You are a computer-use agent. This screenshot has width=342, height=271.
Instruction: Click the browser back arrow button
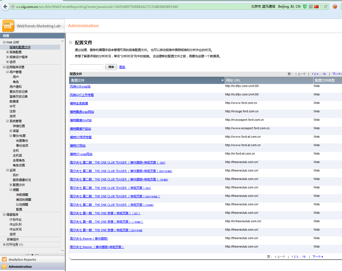[5, 7]
